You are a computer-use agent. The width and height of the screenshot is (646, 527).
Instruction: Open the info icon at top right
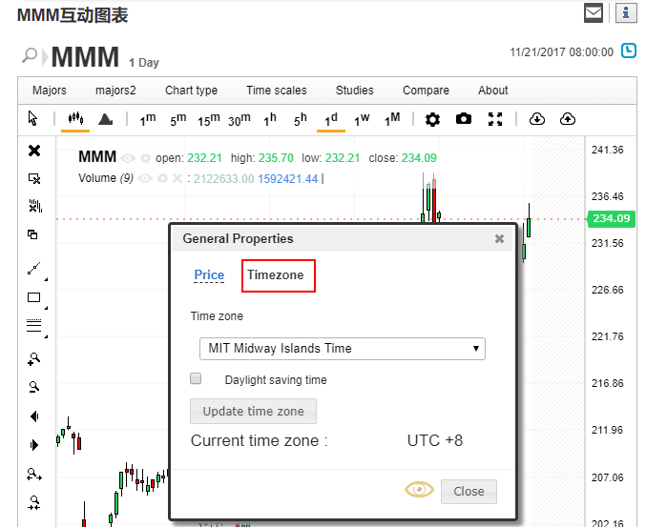pyautogui.click(x=626, y=13)
